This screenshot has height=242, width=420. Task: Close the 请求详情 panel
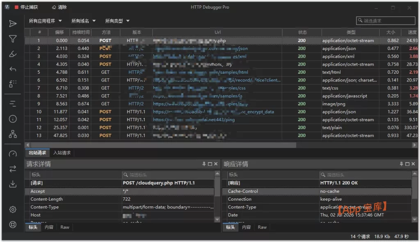216,164
